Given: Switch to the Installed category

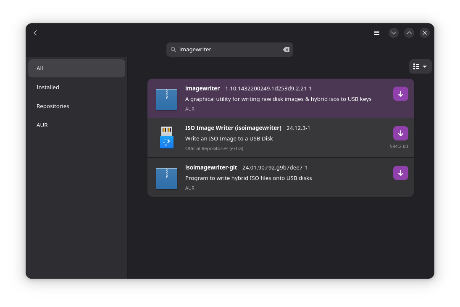Looking at the screenshot, I should [x=76, y=87].
